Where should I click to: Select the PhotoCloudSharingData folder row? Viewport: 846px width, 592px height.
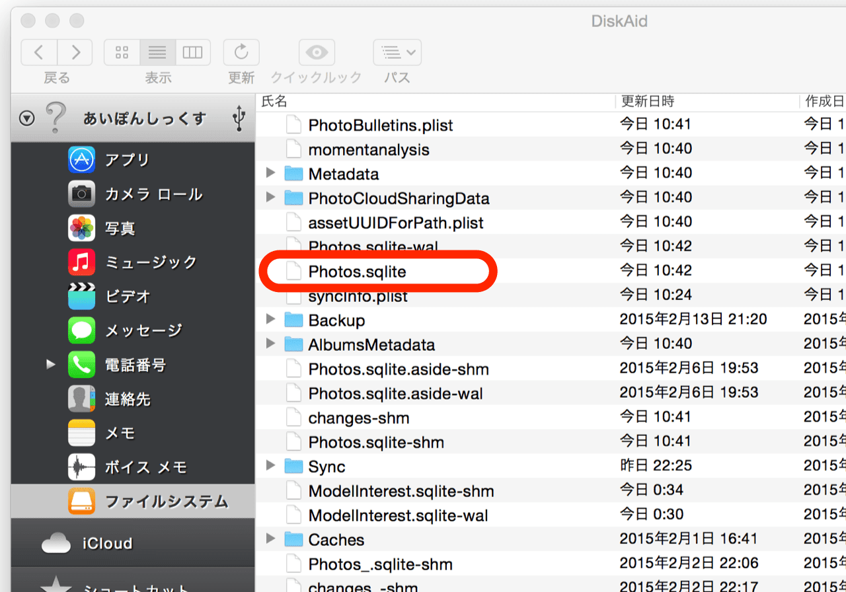551,198
